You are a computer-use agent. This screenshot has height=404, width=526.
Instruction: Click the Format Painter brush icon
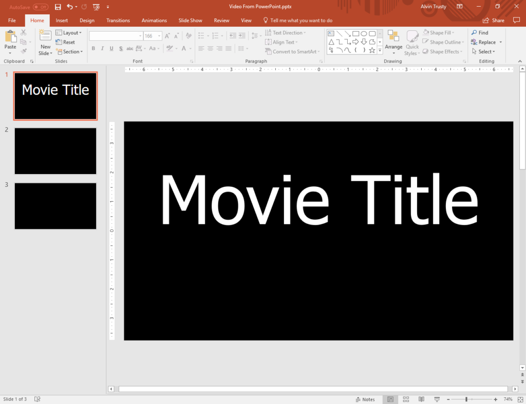click(23, 51)
